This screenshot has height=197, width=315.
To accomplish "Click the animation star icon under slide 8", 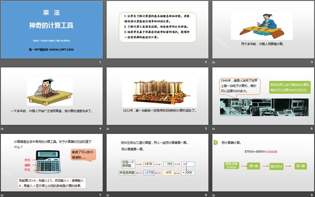I will (108, 195).
